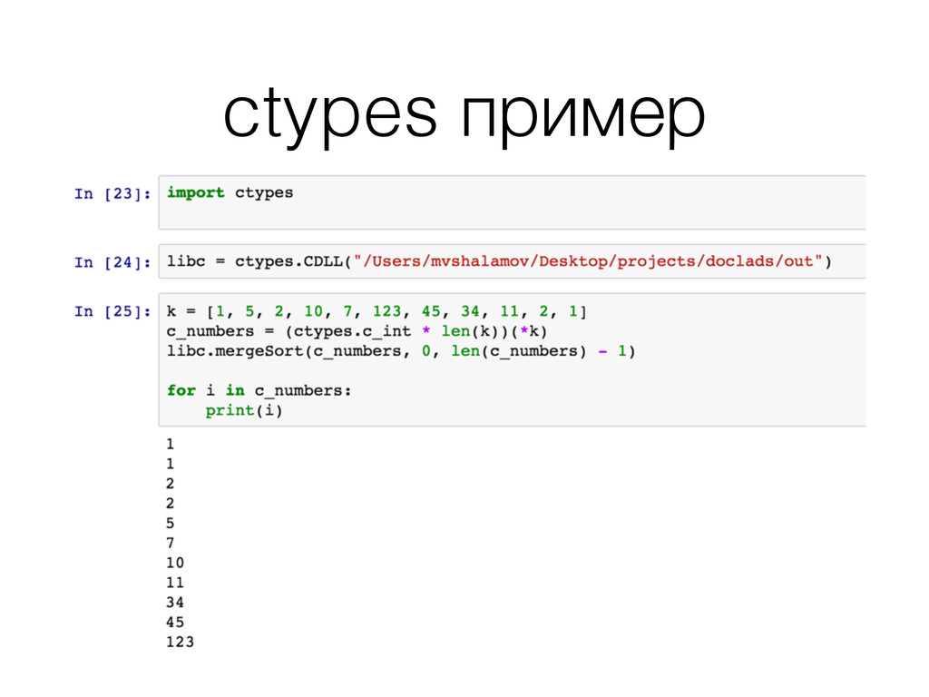Click the output value '123'
The width and height of the screenshot is (929, 697).
[181, 643]
